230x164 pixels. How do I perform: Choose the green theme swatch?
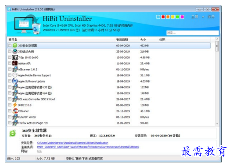point(177,17)
